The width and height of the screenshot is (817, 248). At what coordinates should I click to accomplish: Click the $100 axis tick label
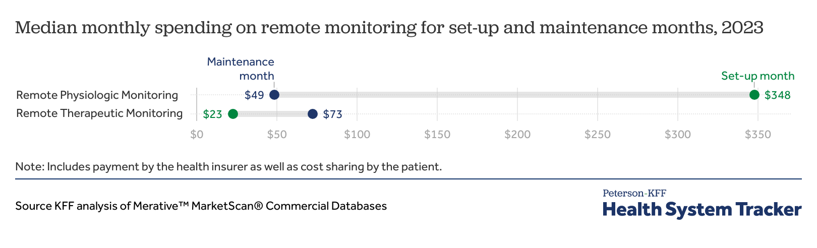pyautogui.click(x=357, y=135)
